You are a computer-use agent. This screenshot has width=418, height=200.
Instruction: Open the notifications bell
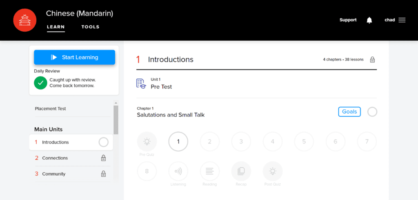(x=369, y=20)
